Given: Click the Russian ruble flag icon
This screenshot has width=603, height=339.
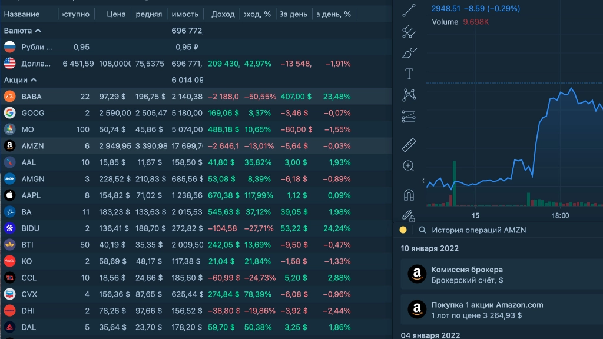Looking at the screenshot, I should click(x=9, y=47).
